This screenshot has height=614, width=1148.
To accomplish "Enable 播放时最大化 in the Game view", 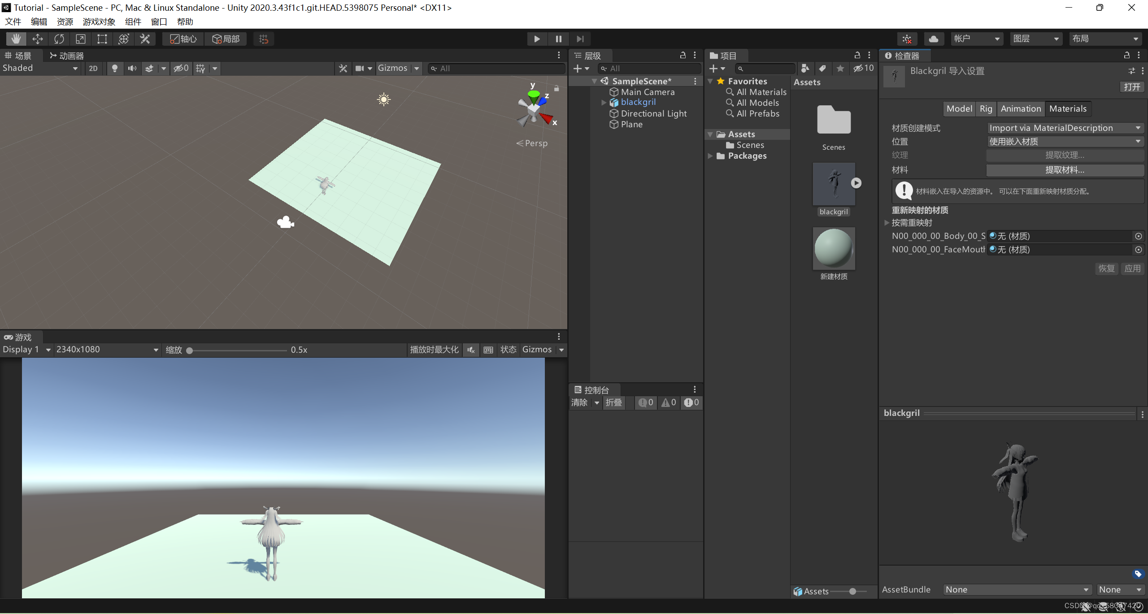I will [x=433, y=350].
